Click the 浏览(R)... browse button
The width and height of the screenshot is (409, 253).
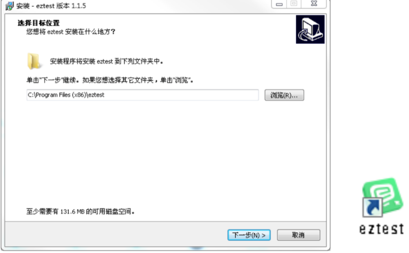click(284, 95)
